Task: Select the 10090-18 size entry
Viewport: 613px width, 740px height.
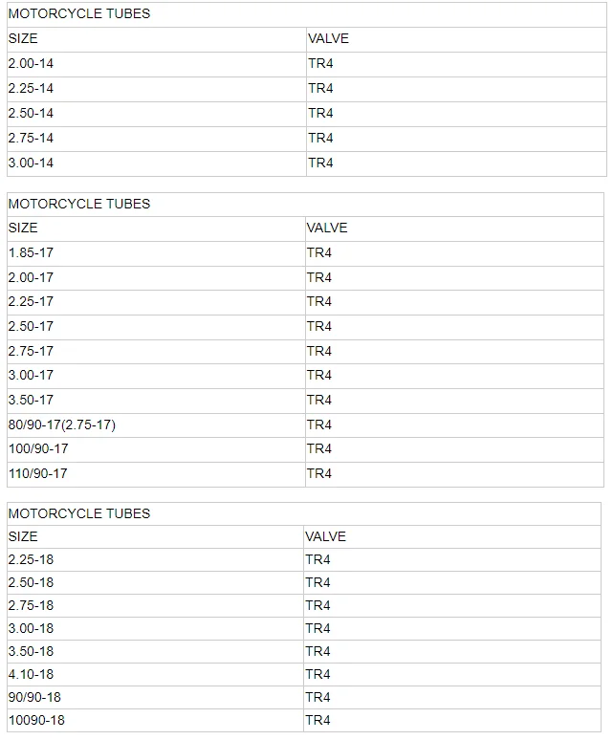Action: tap(155, 721)
